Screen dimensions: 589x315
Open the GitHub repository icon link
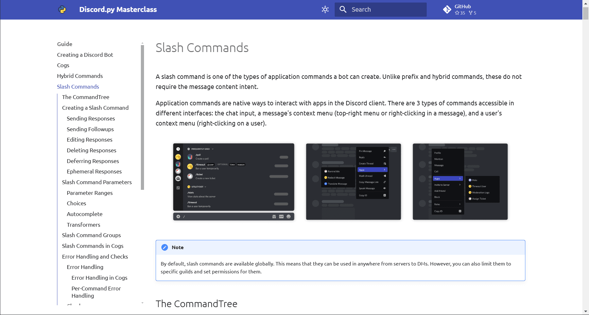447,9
